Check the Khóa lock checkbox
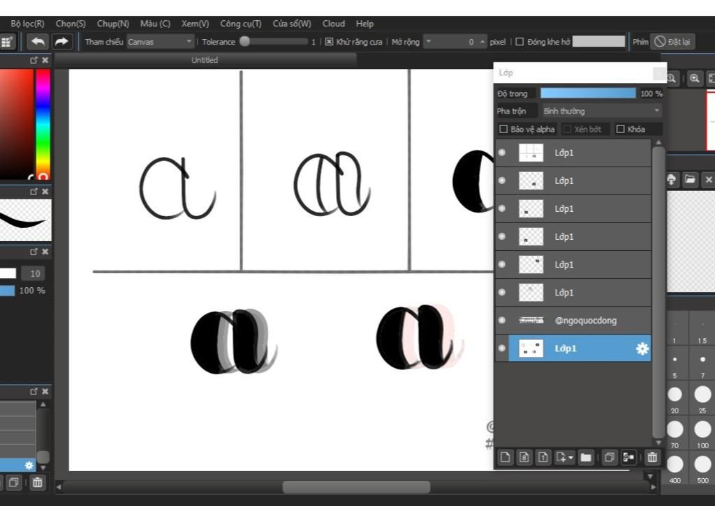Viewport: 715px width, 506px height. point(620,129)
